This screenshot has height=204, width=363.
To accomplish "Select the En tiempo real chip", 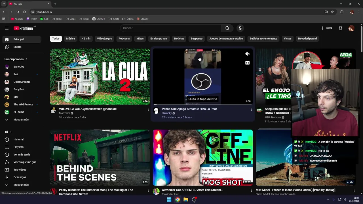I will pyautogui.click(x=159, y=39).
